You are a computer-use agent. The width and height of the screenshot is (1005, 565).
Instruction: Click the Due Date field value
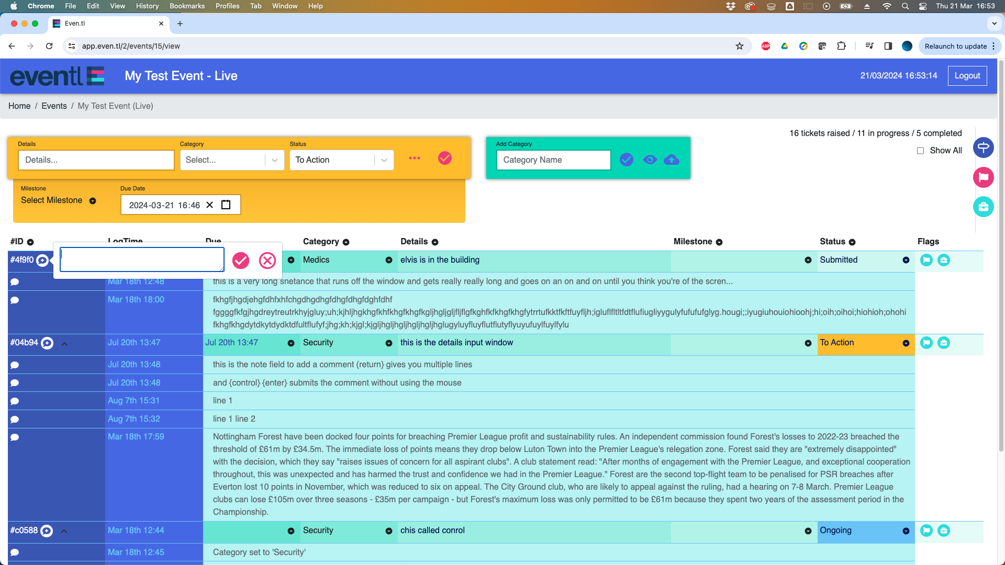point(164,205)
